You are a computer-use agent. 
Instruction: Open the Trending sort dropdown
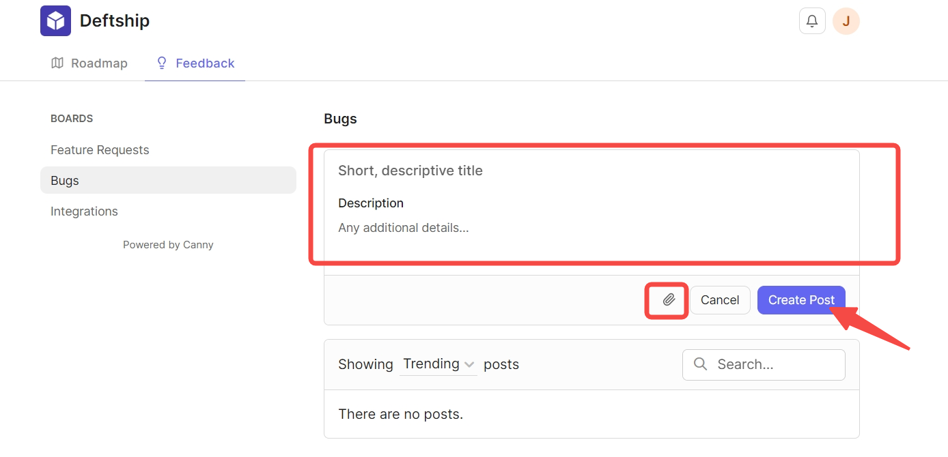pyautogui.click(x=438, y=364)
